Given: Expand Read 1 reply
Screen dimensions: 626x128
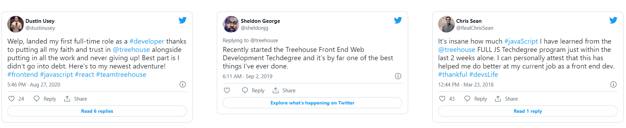Looking at the screenshot, I should click(x=528, y=111).
